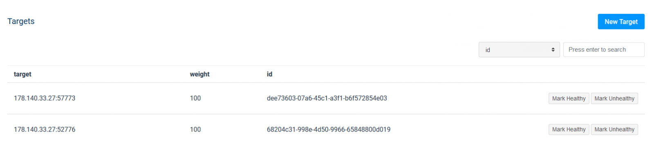
Task: Focus the 'Press enter to search' box
Action: coord(604,50)
